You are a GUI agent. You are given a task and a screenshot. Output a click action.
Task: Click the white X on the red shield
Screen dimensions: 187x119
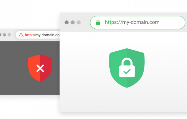(40, 68)
